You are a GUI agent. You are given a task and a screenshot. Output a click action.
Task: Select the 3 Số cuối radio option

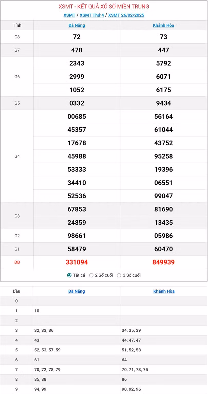click(x=119, y=275)
